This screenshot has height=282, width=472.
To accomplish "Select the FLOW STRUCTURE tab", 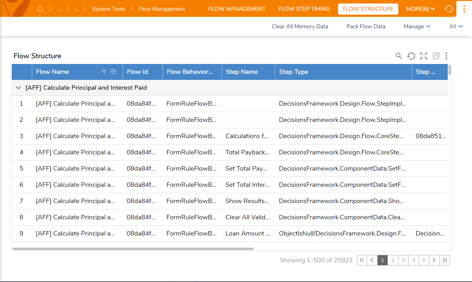I will click(368, 9).
